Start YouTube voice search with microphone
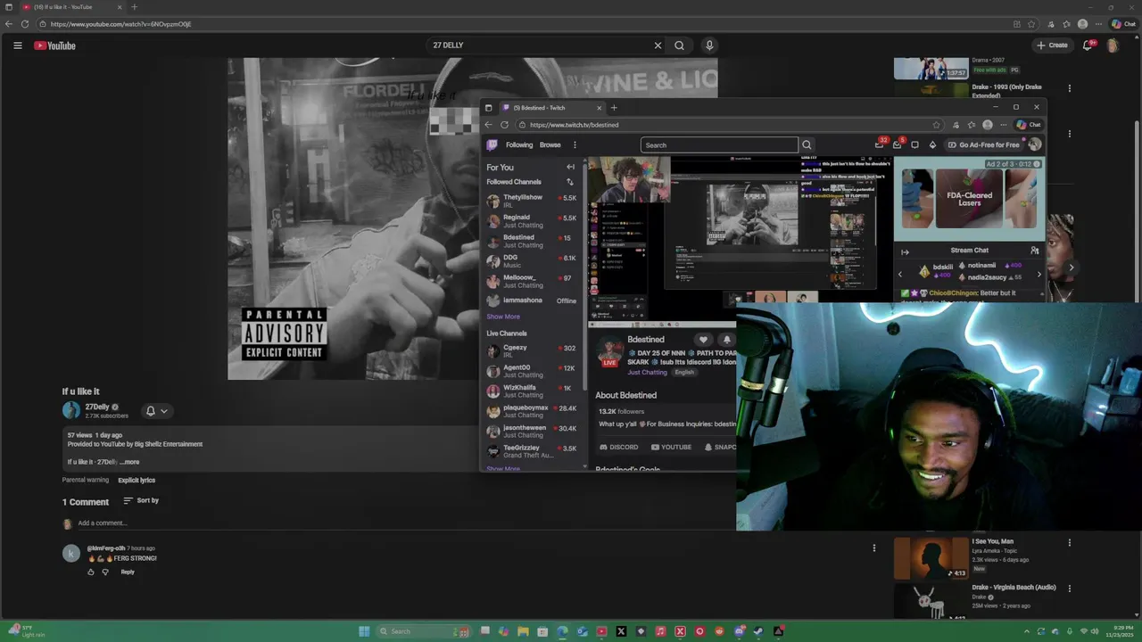The image size is (1142, 642). [x=709, y=45]
